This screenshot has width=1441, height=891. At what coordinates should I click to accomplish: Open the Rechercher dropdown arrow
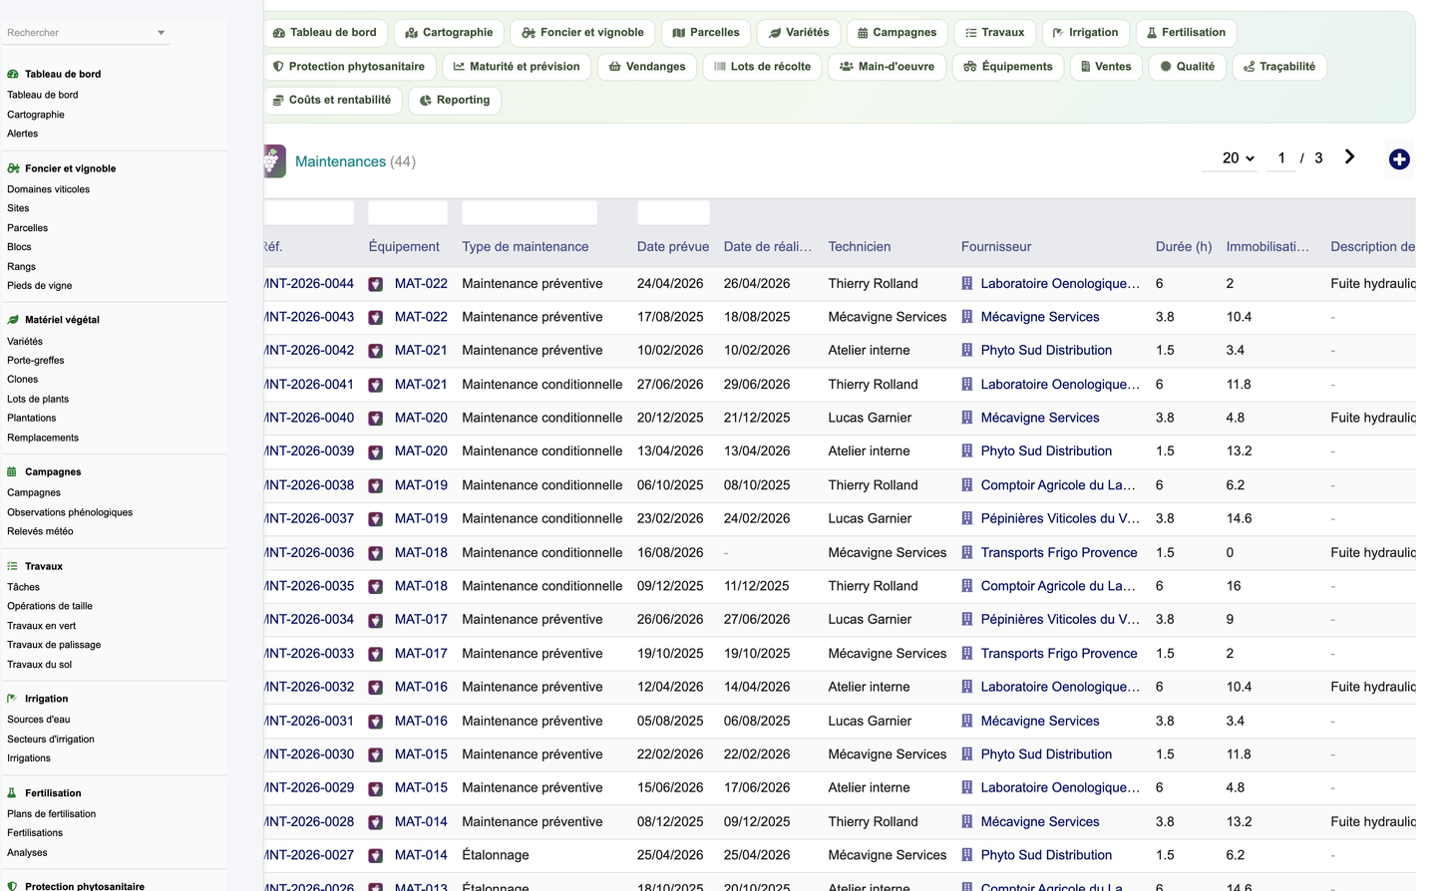coord(161,33)
